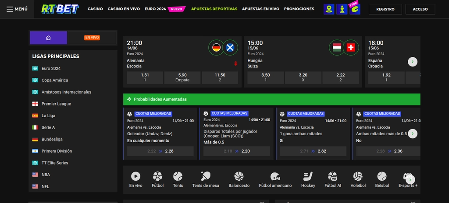
Task: Click the green Free C promo icon
Action: tap(354, 9)
